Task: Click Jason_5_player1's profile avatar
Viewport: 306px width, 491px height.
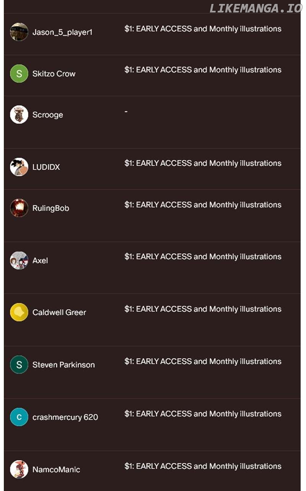Action: [x=19, y=32]
